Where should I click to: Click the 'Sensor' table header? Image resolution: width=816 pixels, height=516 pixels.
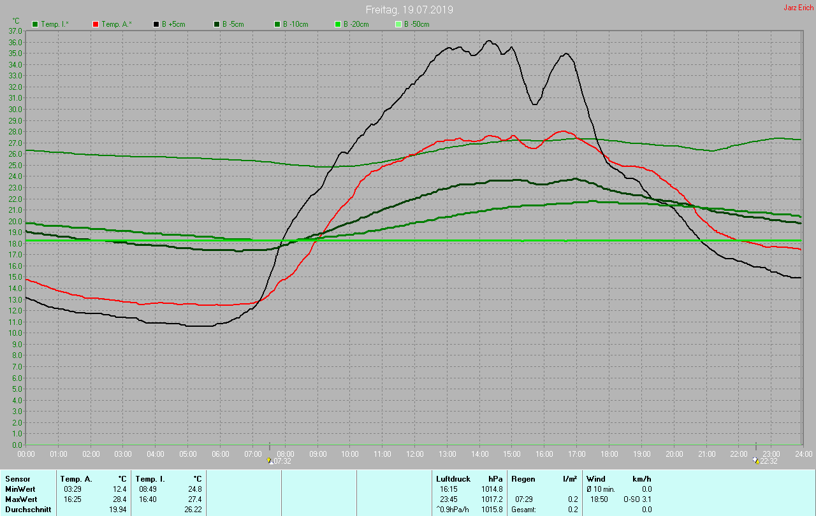tap(17, 479)
